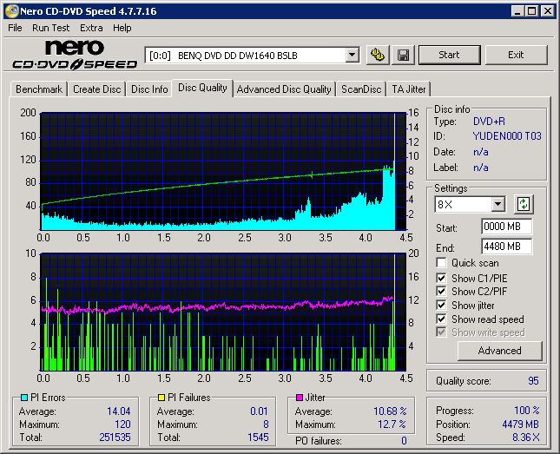
Task: Open the Run Test menu
Action: (x=51, y=28)
